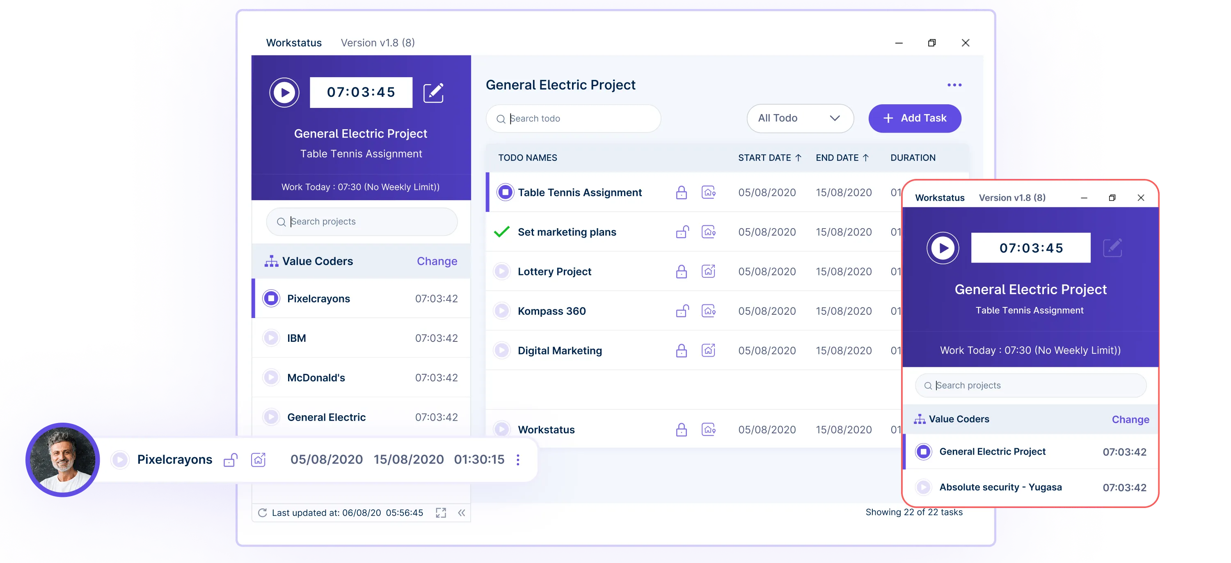Click the user profile avatar photo
The height and width of the screenshot is (563, 1231).
(x=63, y=460)
